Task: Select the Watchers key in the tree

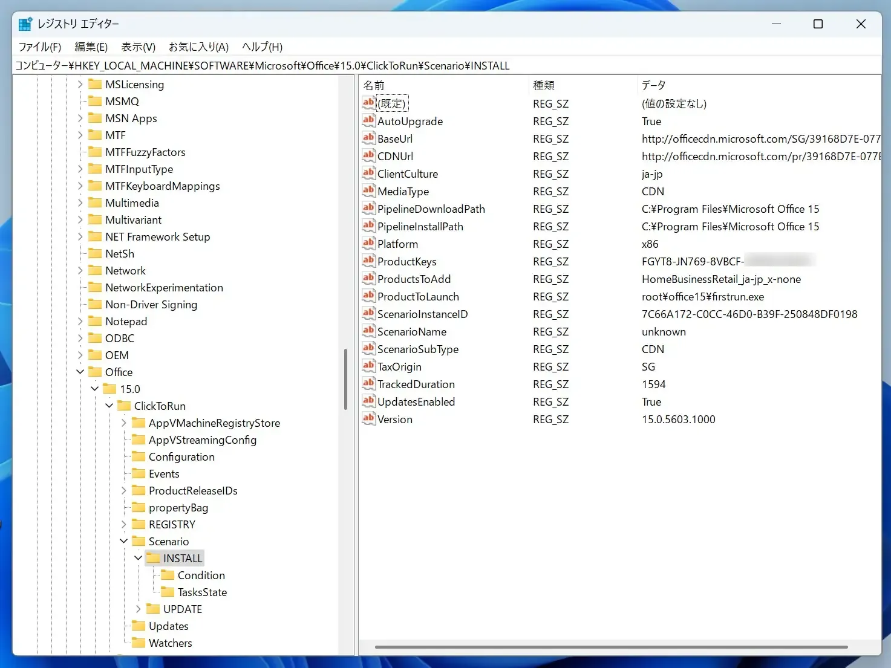Action: click(170, 643)
